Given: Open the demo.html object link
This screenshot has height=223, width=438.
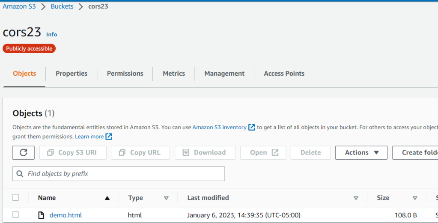Looking at the screenshot, I should point(66,215).
